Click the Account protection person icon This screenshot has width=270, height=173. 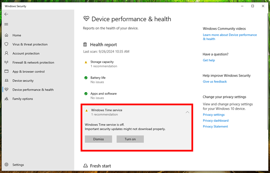[x=6, y=53]
